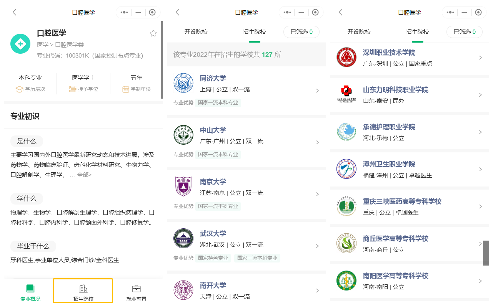
Task: Click the green 口腔医学 major logo
Action: 20,44
